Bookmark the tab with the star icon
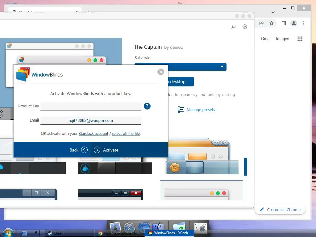Viewport: 316px width, 237px height. click(x=272, y=23)
